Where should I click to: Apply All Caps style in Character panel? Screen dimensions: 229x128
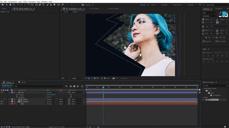[213, 38]
